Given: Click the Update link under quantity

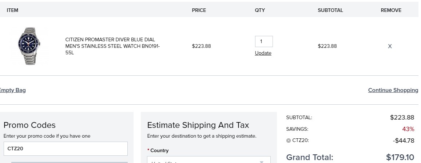Looking at the screenshot, I should pos(263,53).
